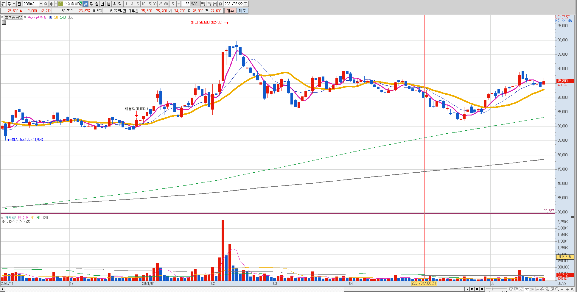The width and height of the screenshot is (577, 292).
Task: Click the add line overlay icon
Action: pos(209,4)
